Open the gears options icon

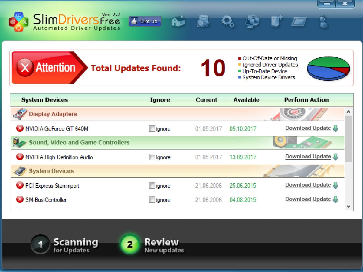pos(227,21)
